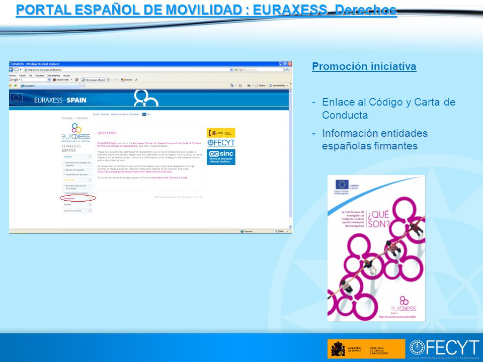Click the browser address bar URL field
This screenshot has height=362, width=483.
click(129, 70)
